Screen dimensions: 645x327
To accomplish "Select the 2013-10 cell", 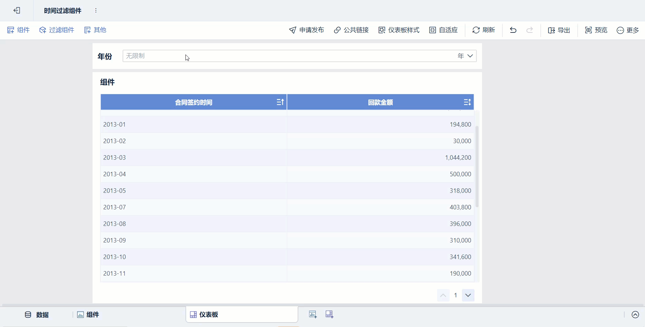I will click(194, 257).
